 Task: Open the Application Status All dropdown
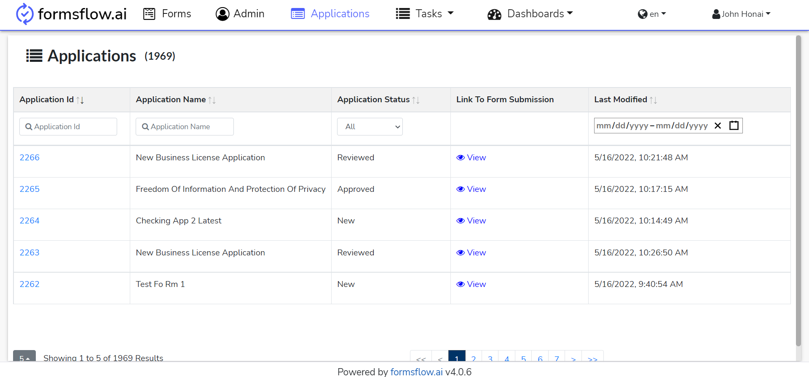click(370, 127)
